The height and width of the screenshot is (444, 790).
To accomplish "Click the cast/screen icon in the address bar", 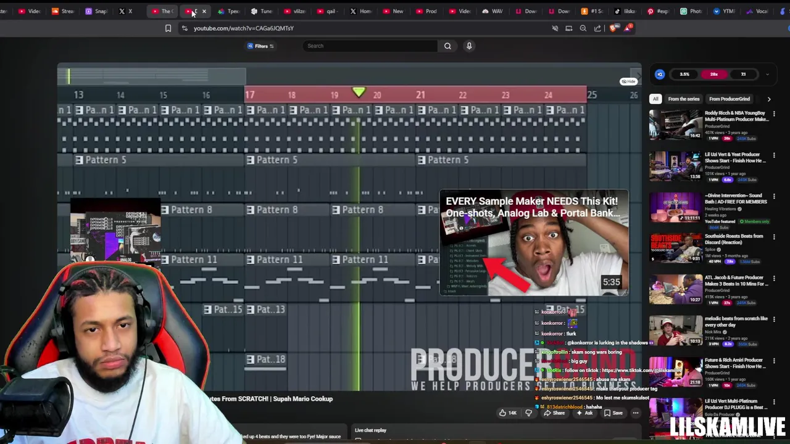I will (x=569, y=28).
